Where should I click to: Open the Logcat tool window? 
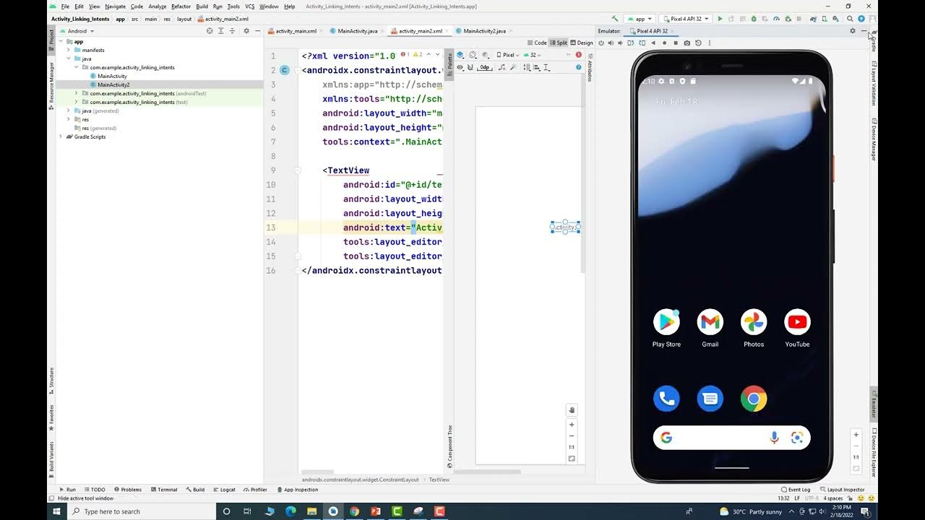(x=223, y=490)
